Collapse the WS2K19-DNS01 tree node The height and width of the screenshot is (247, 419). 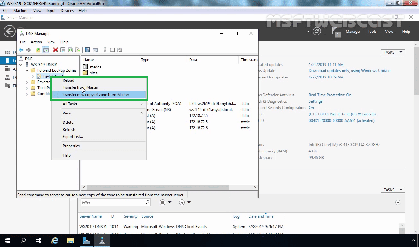click(21, 65)
